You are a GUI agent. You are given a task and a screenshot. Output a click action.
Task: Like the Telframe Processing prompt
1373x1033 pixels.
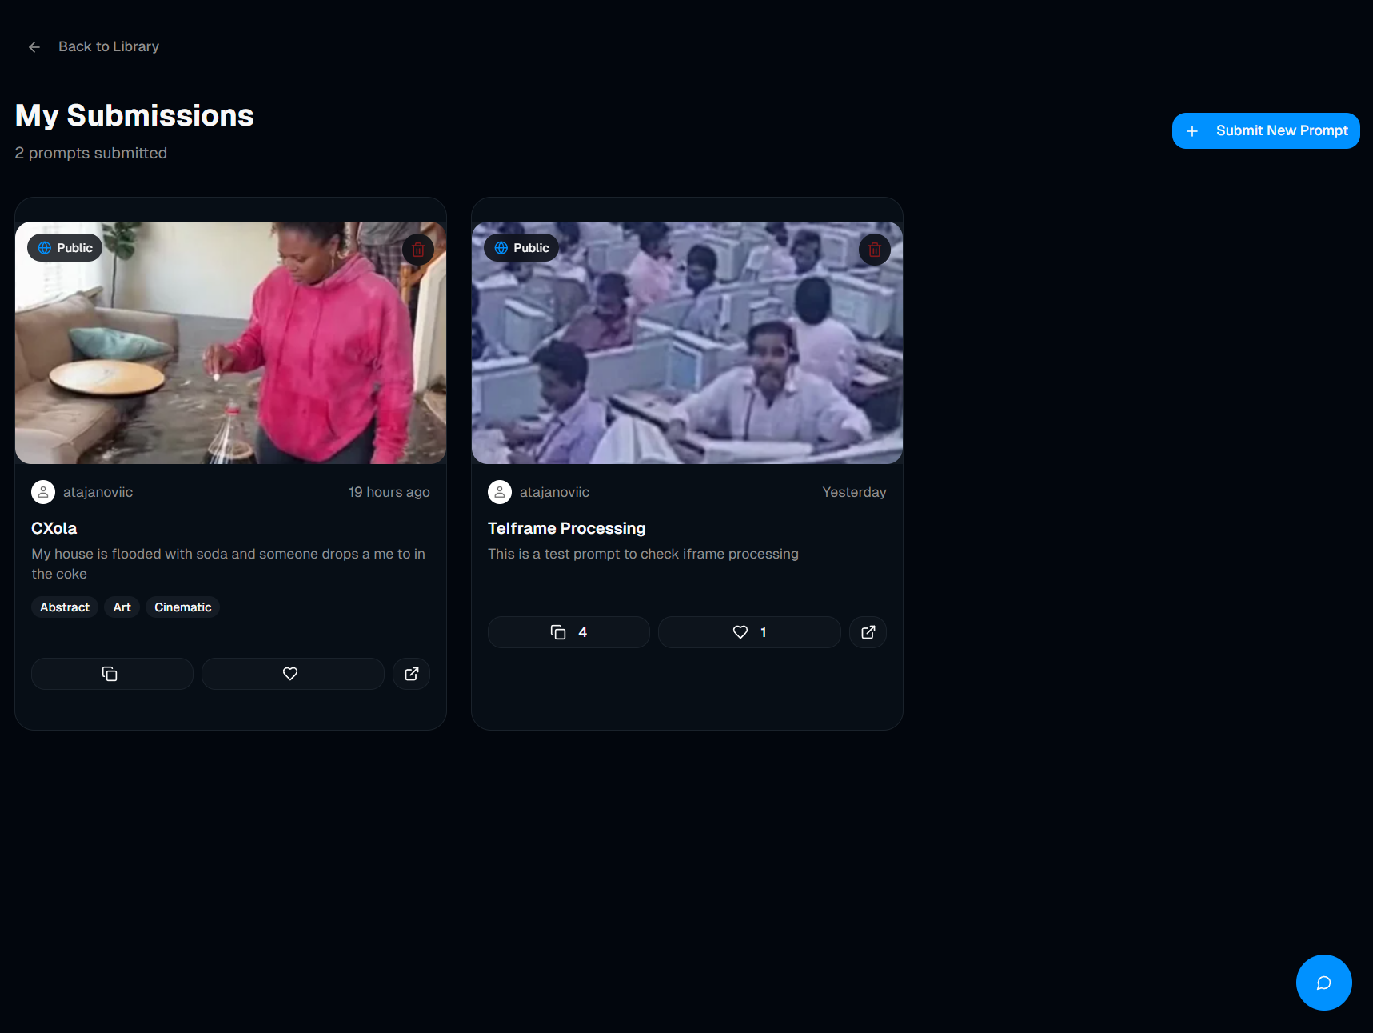point(748,632)
